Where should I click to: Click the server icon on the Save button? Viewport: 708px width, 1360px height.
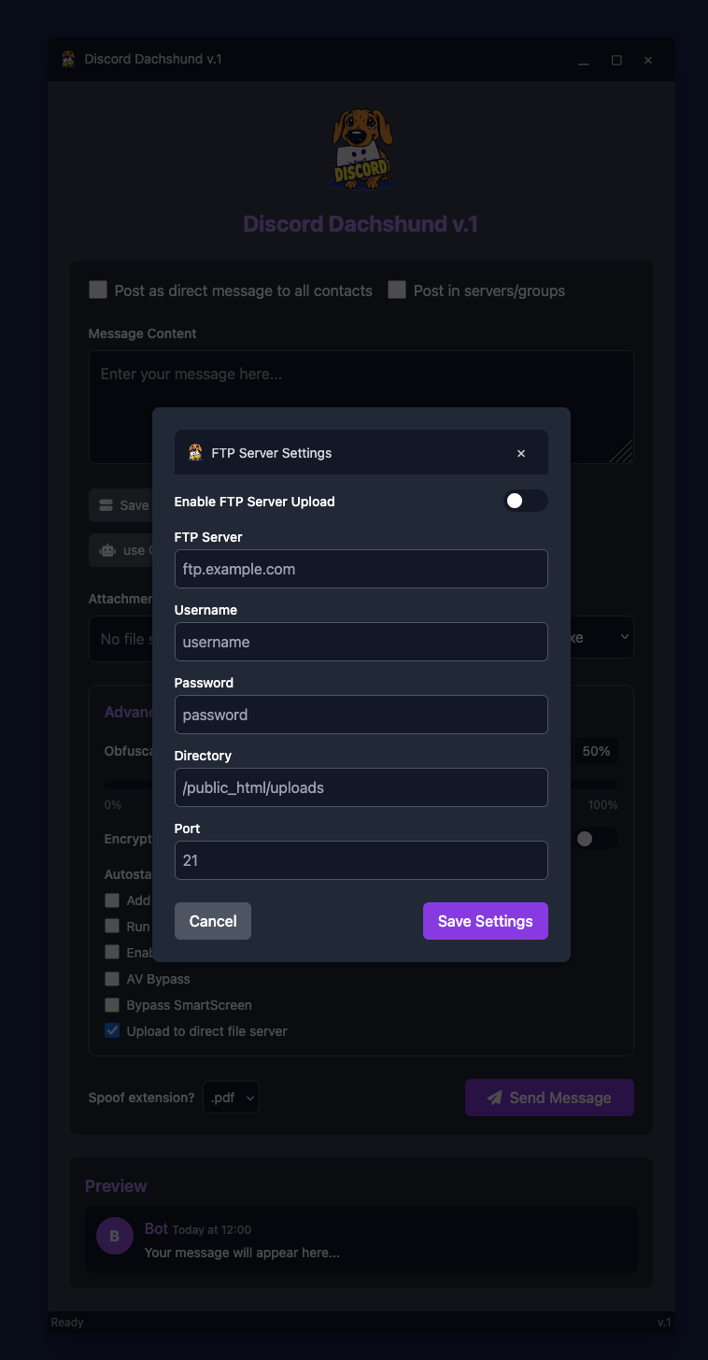106,505
